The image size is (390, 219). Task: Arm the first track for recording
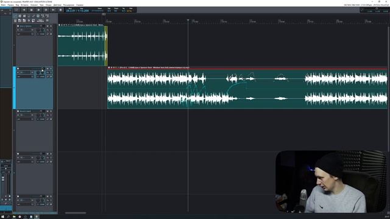coord(18,26)
